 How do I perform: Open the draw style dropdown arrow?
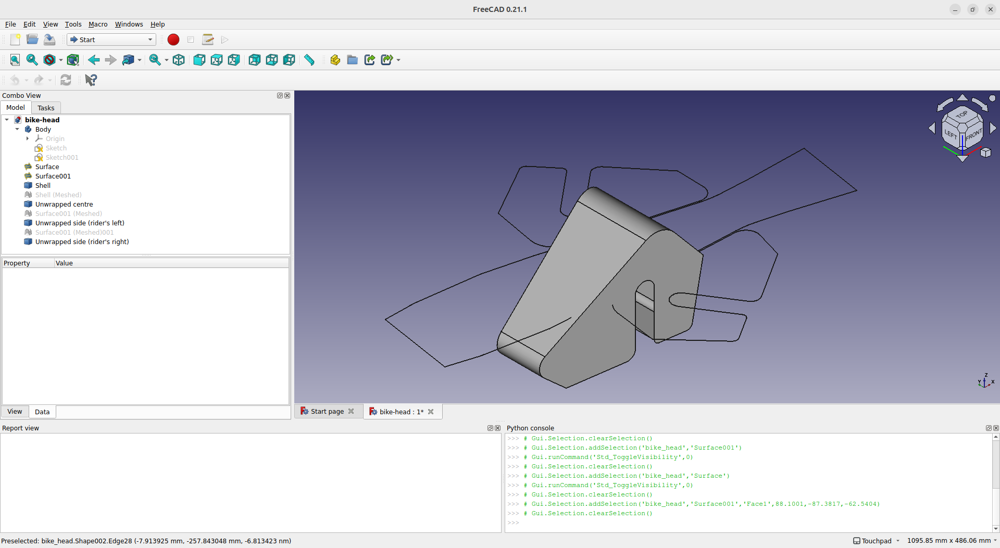(60, 60)
